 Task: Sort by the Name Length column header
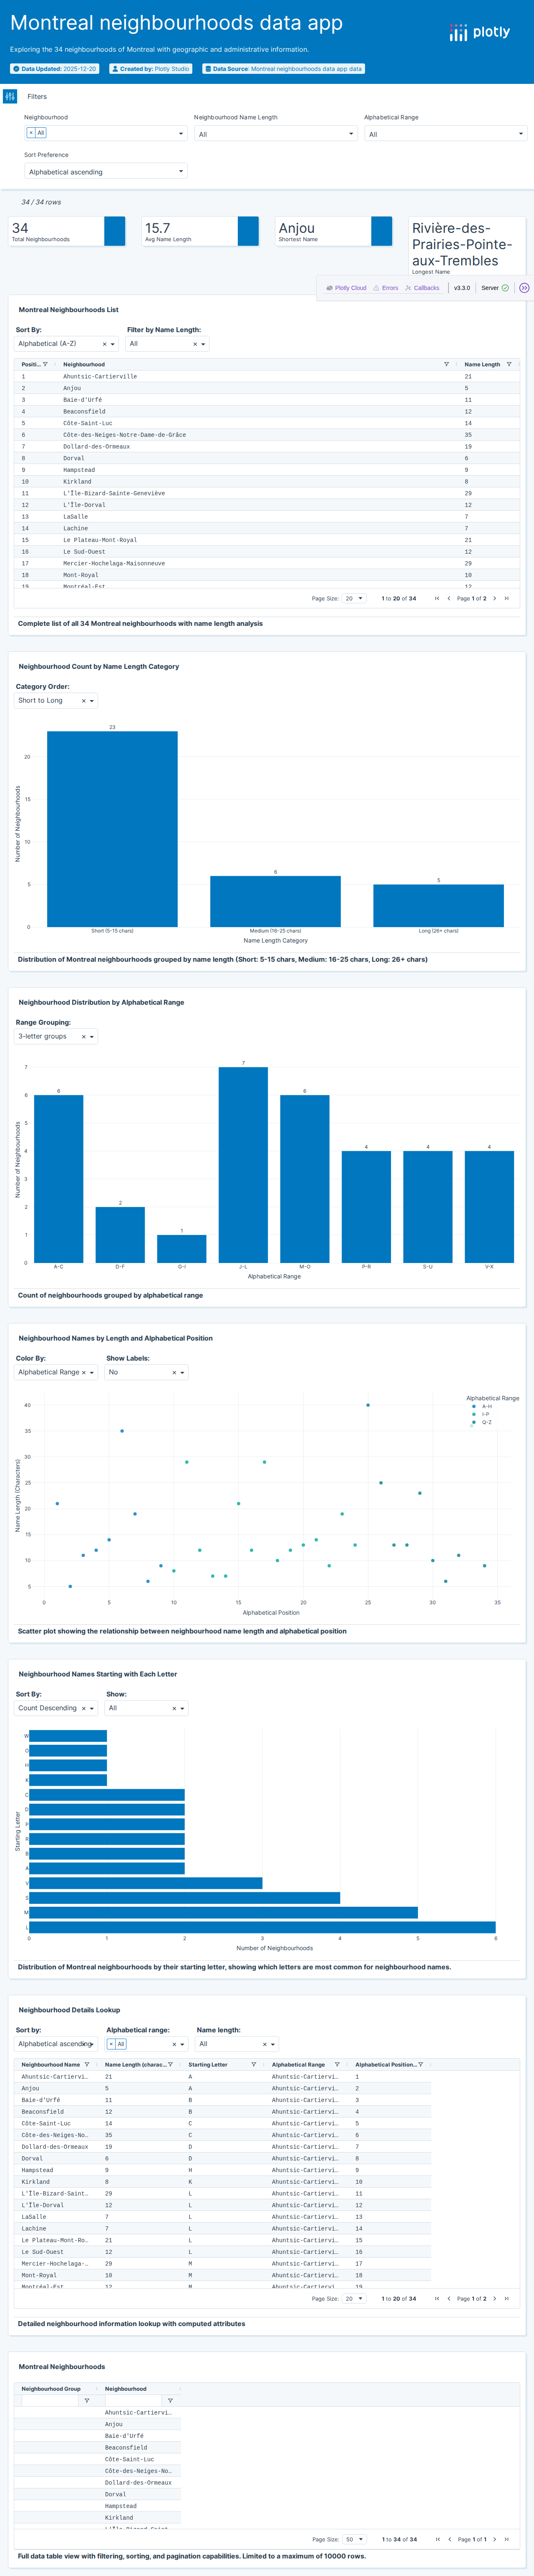pyautogui.click(x=482, y=364)
